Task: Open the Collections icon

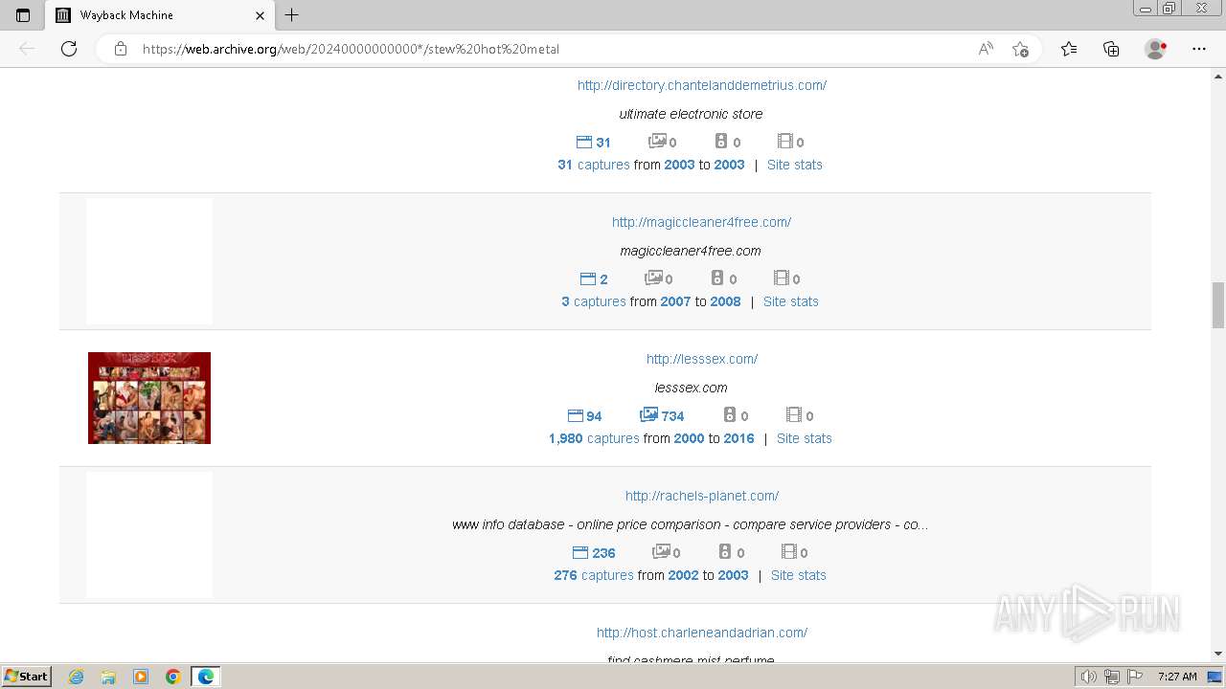Action: 1111,49
